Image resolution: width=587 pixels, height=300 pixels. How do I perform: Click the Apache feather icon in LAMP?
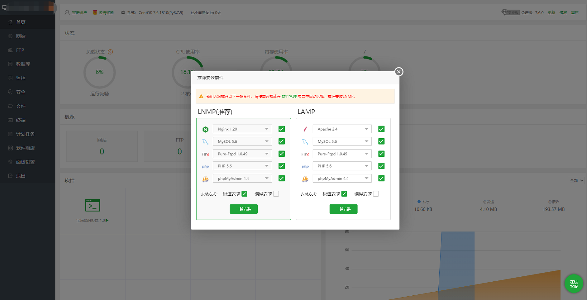305,129
